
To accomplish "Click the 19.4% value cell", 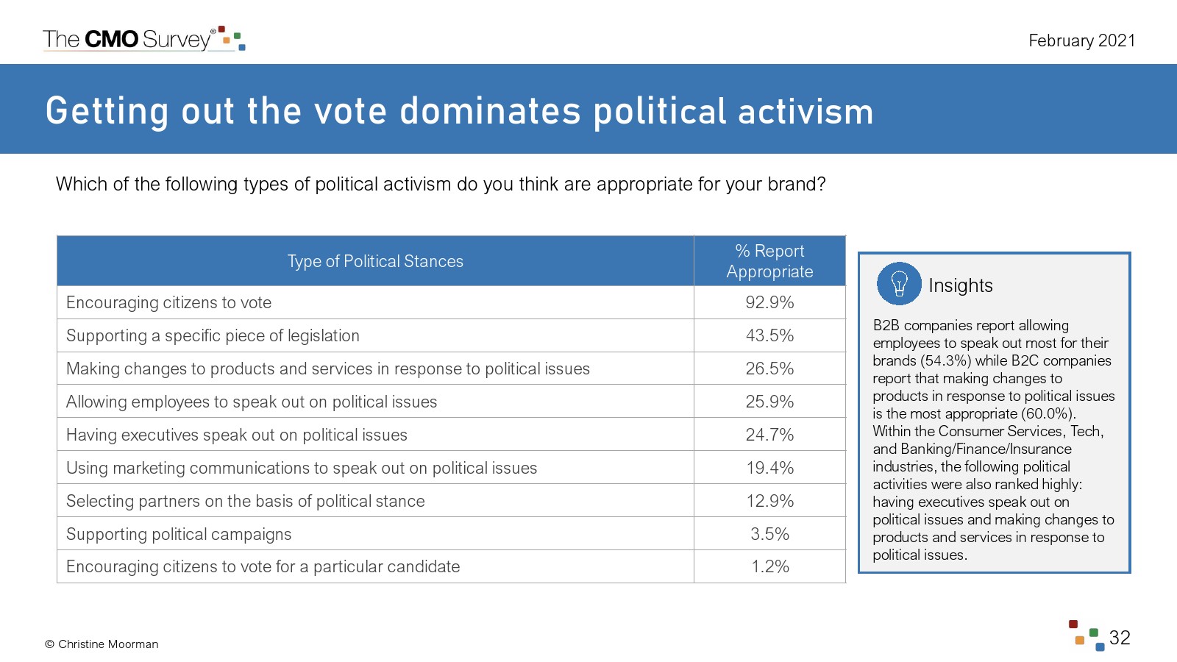I will 769,468.
